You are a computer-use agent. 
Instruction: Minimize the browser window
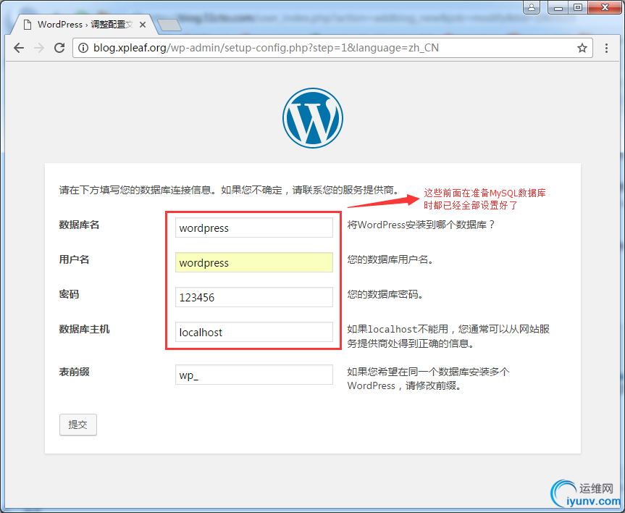coord(558,7)
